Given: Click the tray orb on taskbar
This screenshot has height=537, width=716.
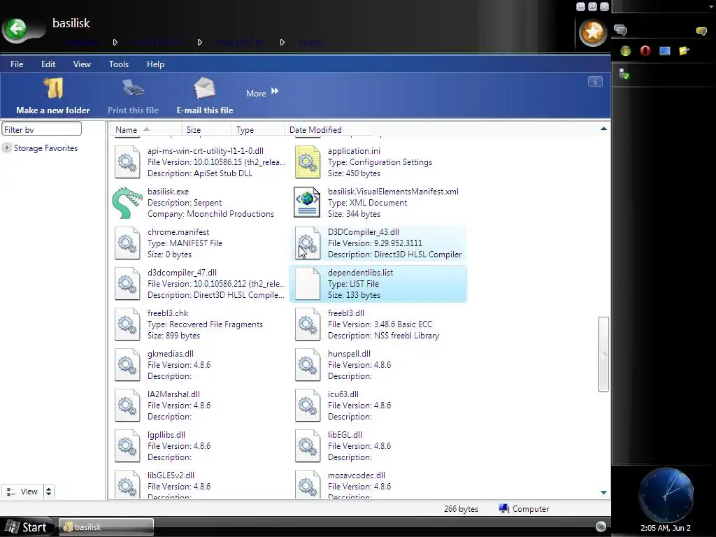Looking at the screenshot, I should tap(601, 527).
